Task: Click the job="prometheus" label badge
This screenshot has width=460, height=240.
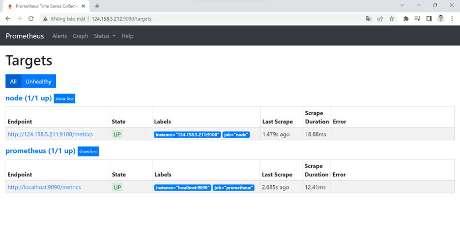Action: tap(233, 188)
